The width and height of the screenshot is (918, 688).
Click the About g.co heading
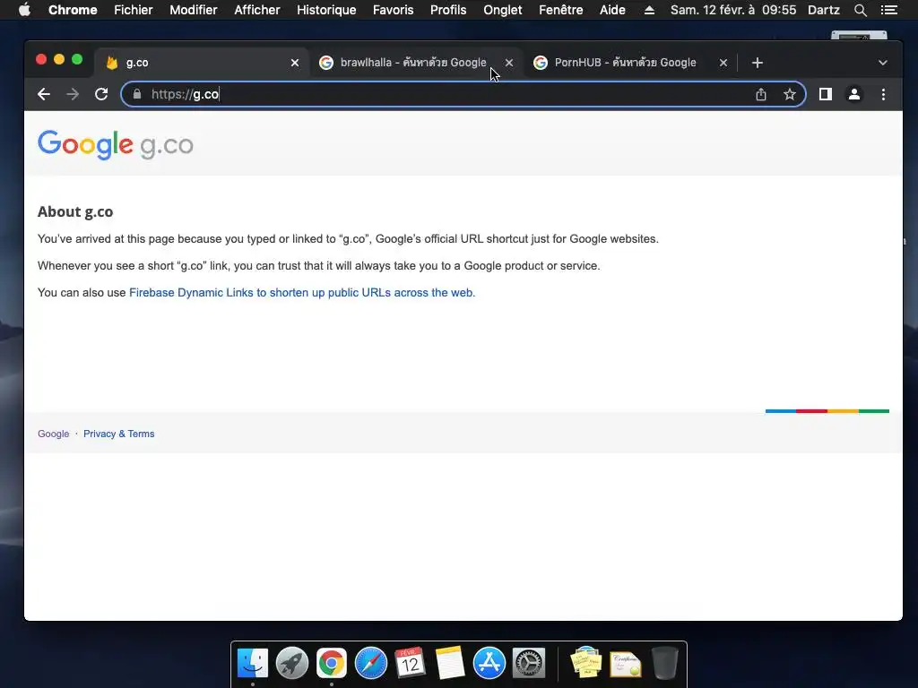tap(75, 211)
